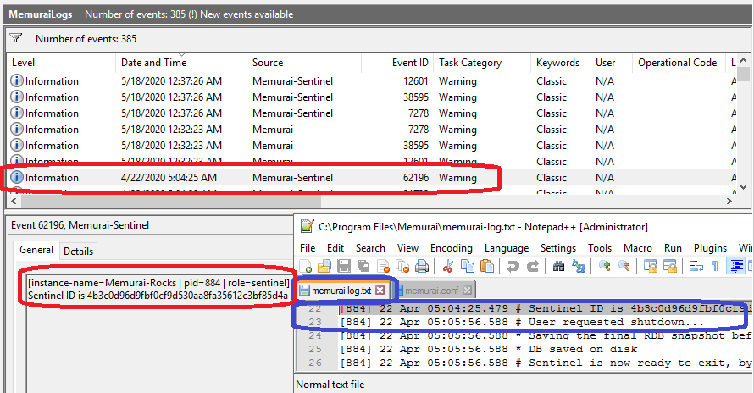The width and height of the screenshot is (754, 393).
Task: Select Memurai-Sentinel event with ID 38595
Action: [x=373, y=97]
